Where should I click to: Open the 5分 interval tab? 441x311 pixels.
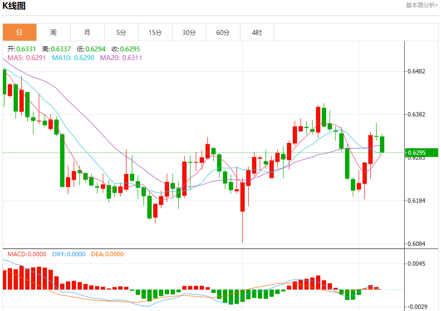point(121,32)
